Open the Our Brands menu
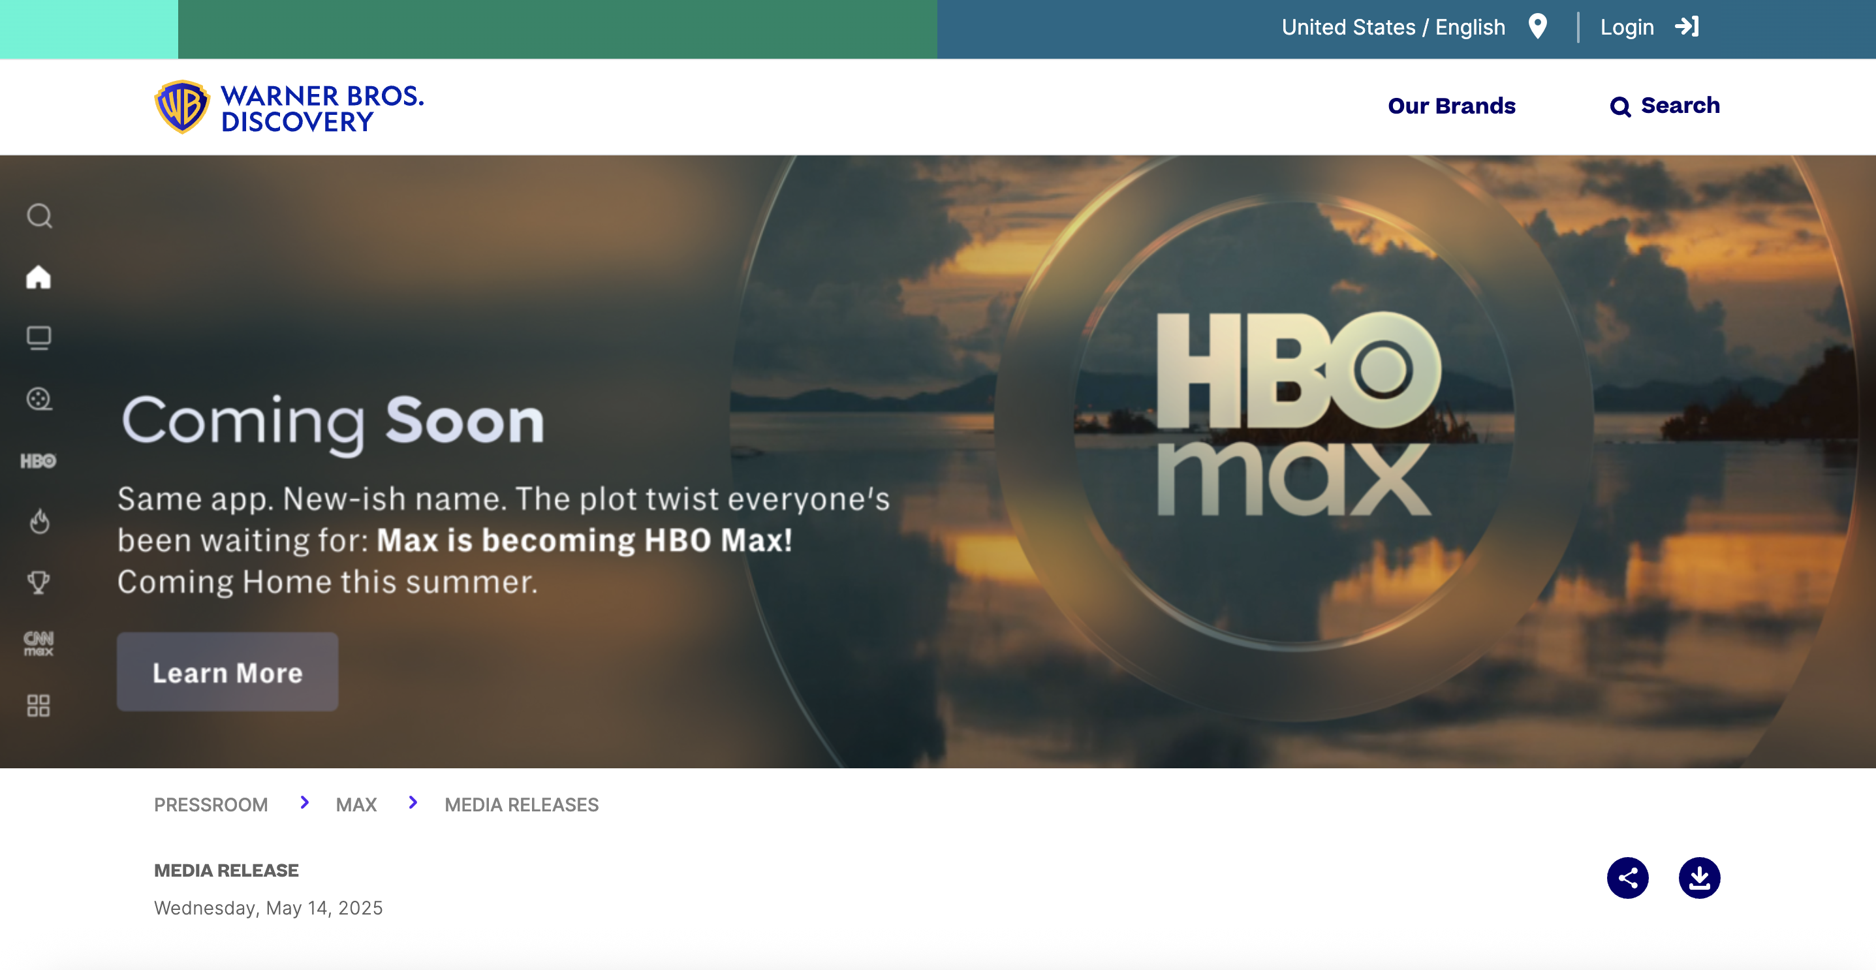Image resolution: width=1876 pixels, height=970 pixels. click(x=1452, y=106)
